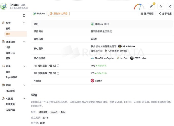Click info icon next to RD 热度指数
The width and height of the screenshot is (174, 126).
click(58, 73)
